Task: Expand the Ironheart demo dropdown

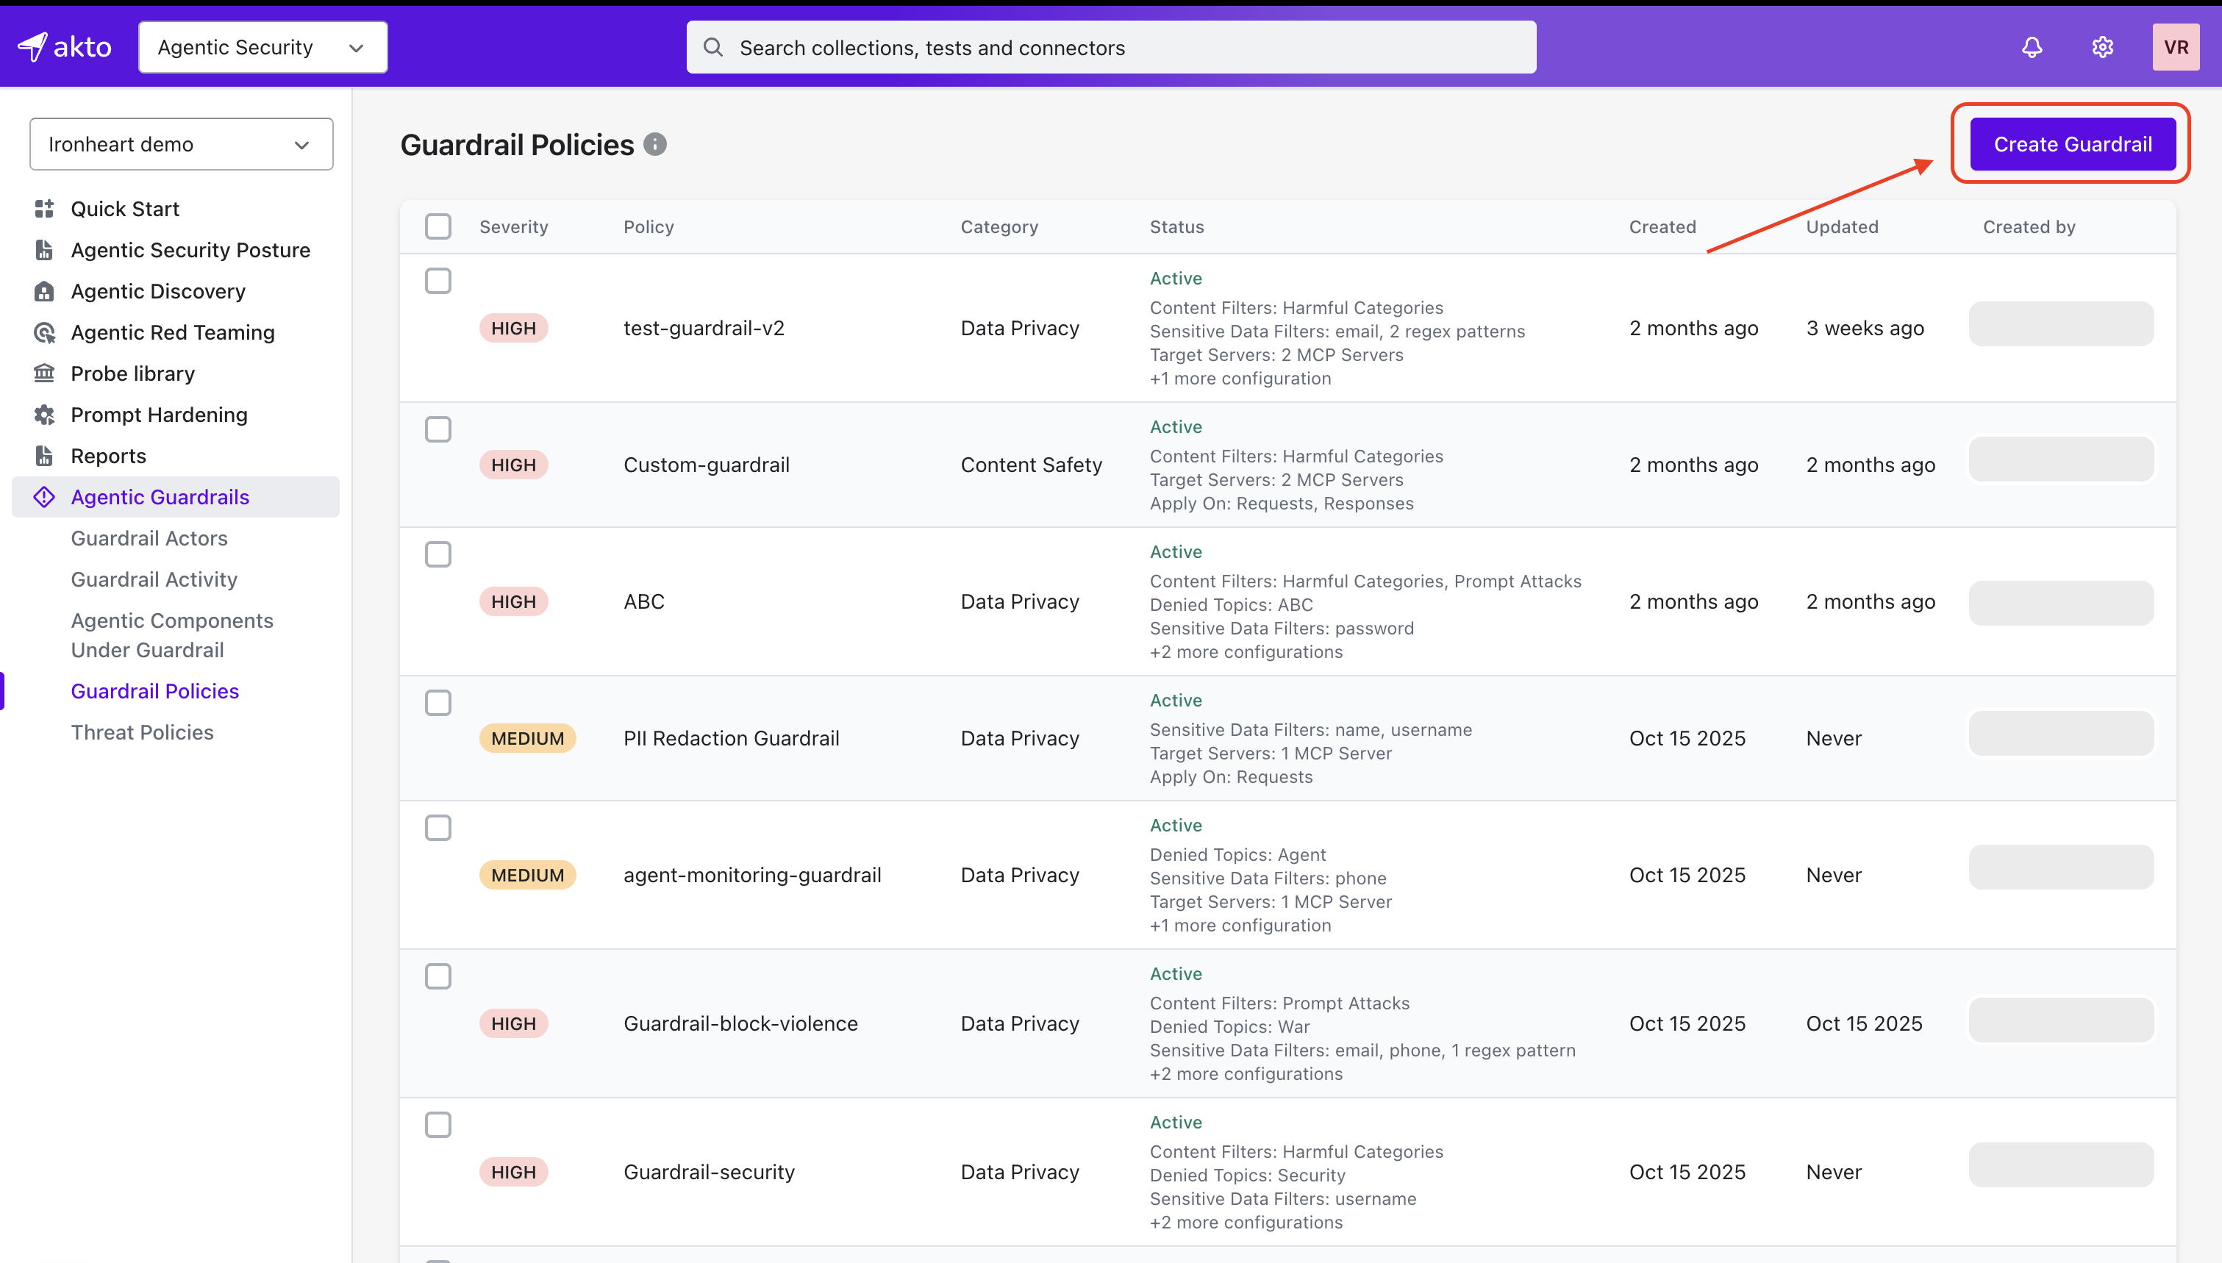Action: (180, 144)
